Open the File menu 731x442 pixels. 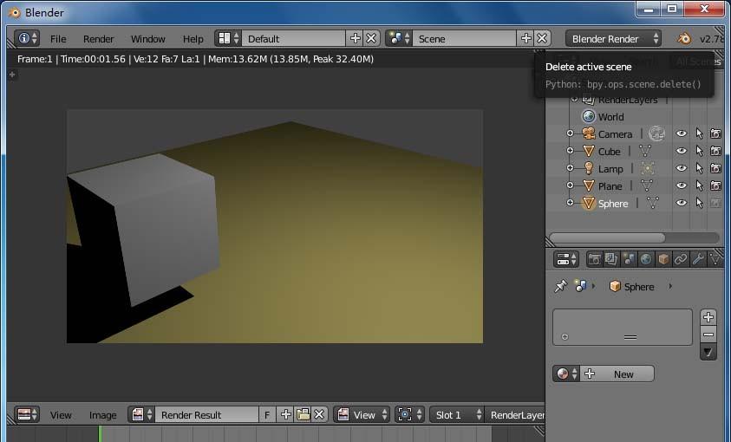click(x=58, y=39)
